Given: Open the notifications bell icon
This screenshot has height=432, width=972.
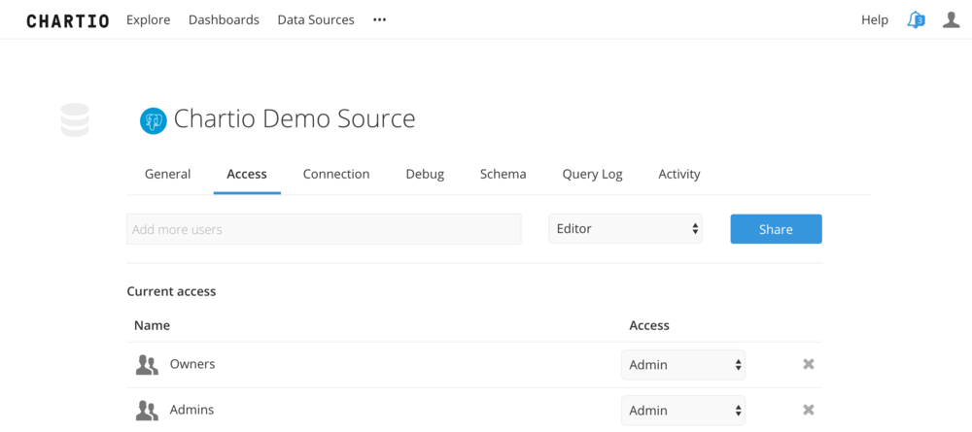Looking at the screenshot, I should [916, 20].
